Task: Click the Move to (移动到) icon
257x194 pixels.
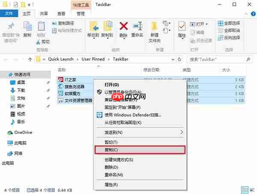Action: coord(93,26)
